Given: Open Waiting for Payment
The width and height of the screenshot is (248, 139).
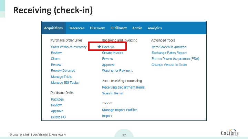Looking at the screenshot, I should point(117,71).
